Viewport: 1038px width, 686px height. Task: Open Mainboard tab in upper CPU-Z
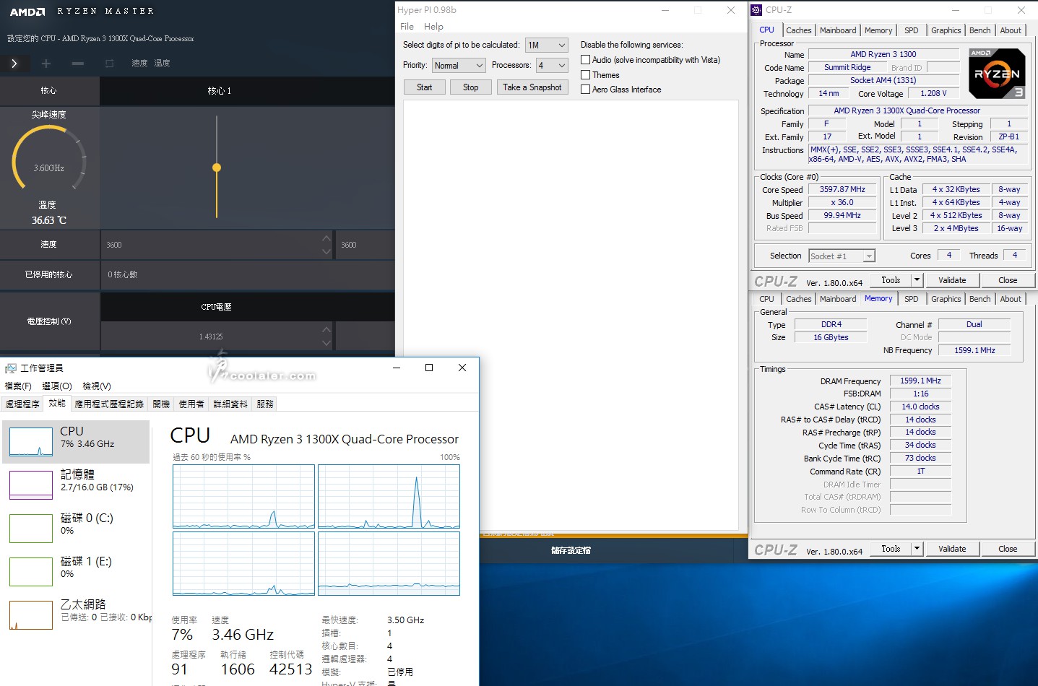[838, 30]
